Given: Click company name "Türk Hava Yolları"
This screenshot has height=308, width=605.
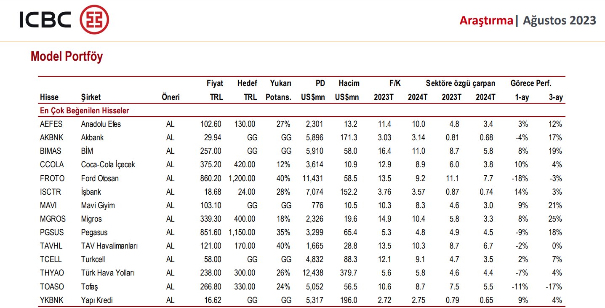Looking at the screenshot, I should point(108,273).
